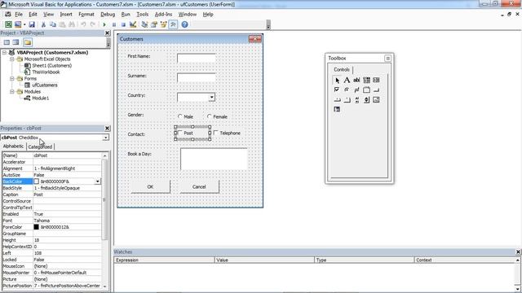Open Project Explorer from toolbar icon
This screenshot has width=522, height=293.
coord(144,24)
